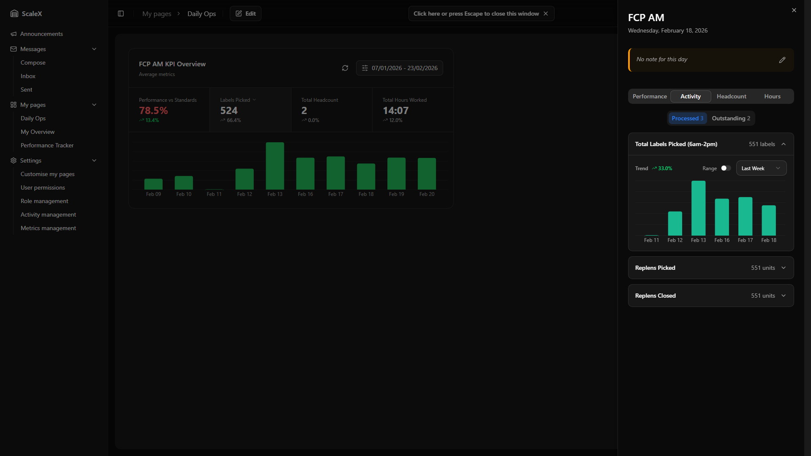811x456 pixels.
Task: Select the Outstanding 2 filter
Action: [731, 118]
